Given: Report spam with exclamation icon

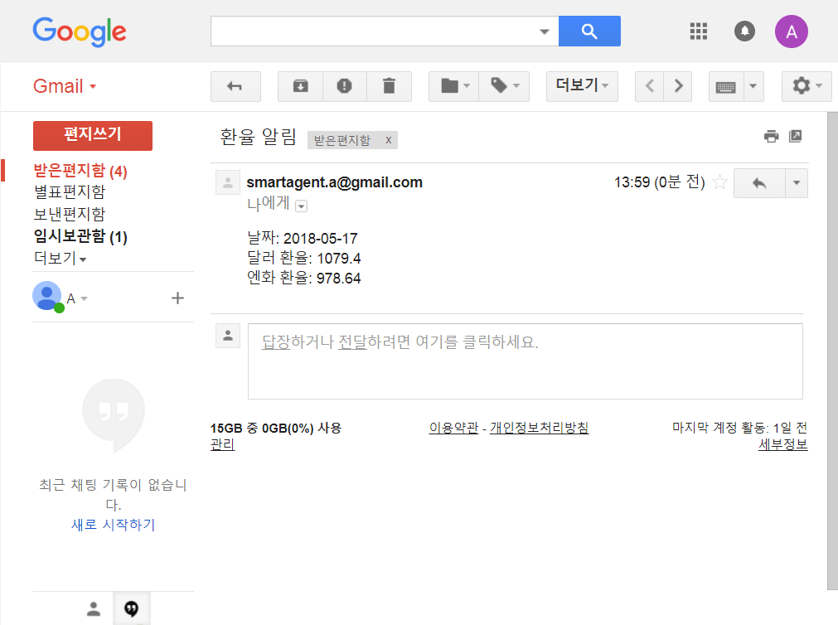Looking at the screenshot, I should coord(344,86).
